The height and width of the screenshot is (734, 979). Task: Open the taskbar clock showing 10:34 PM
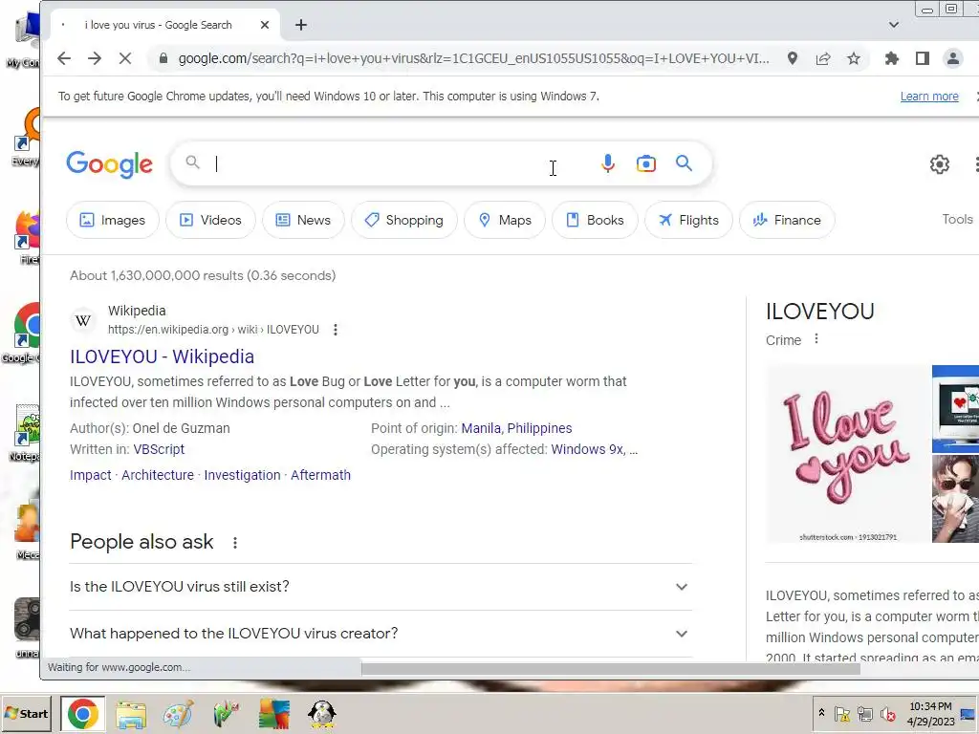click(x=930, y=713)
